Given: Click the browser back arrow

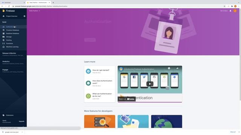Looking at the screenshot, I should point(2,6).
